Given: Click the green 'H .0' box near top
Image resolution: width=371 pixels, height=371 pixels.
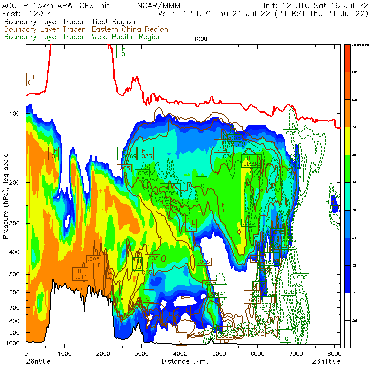Looking at the screenshot, I should pos(122,51).
